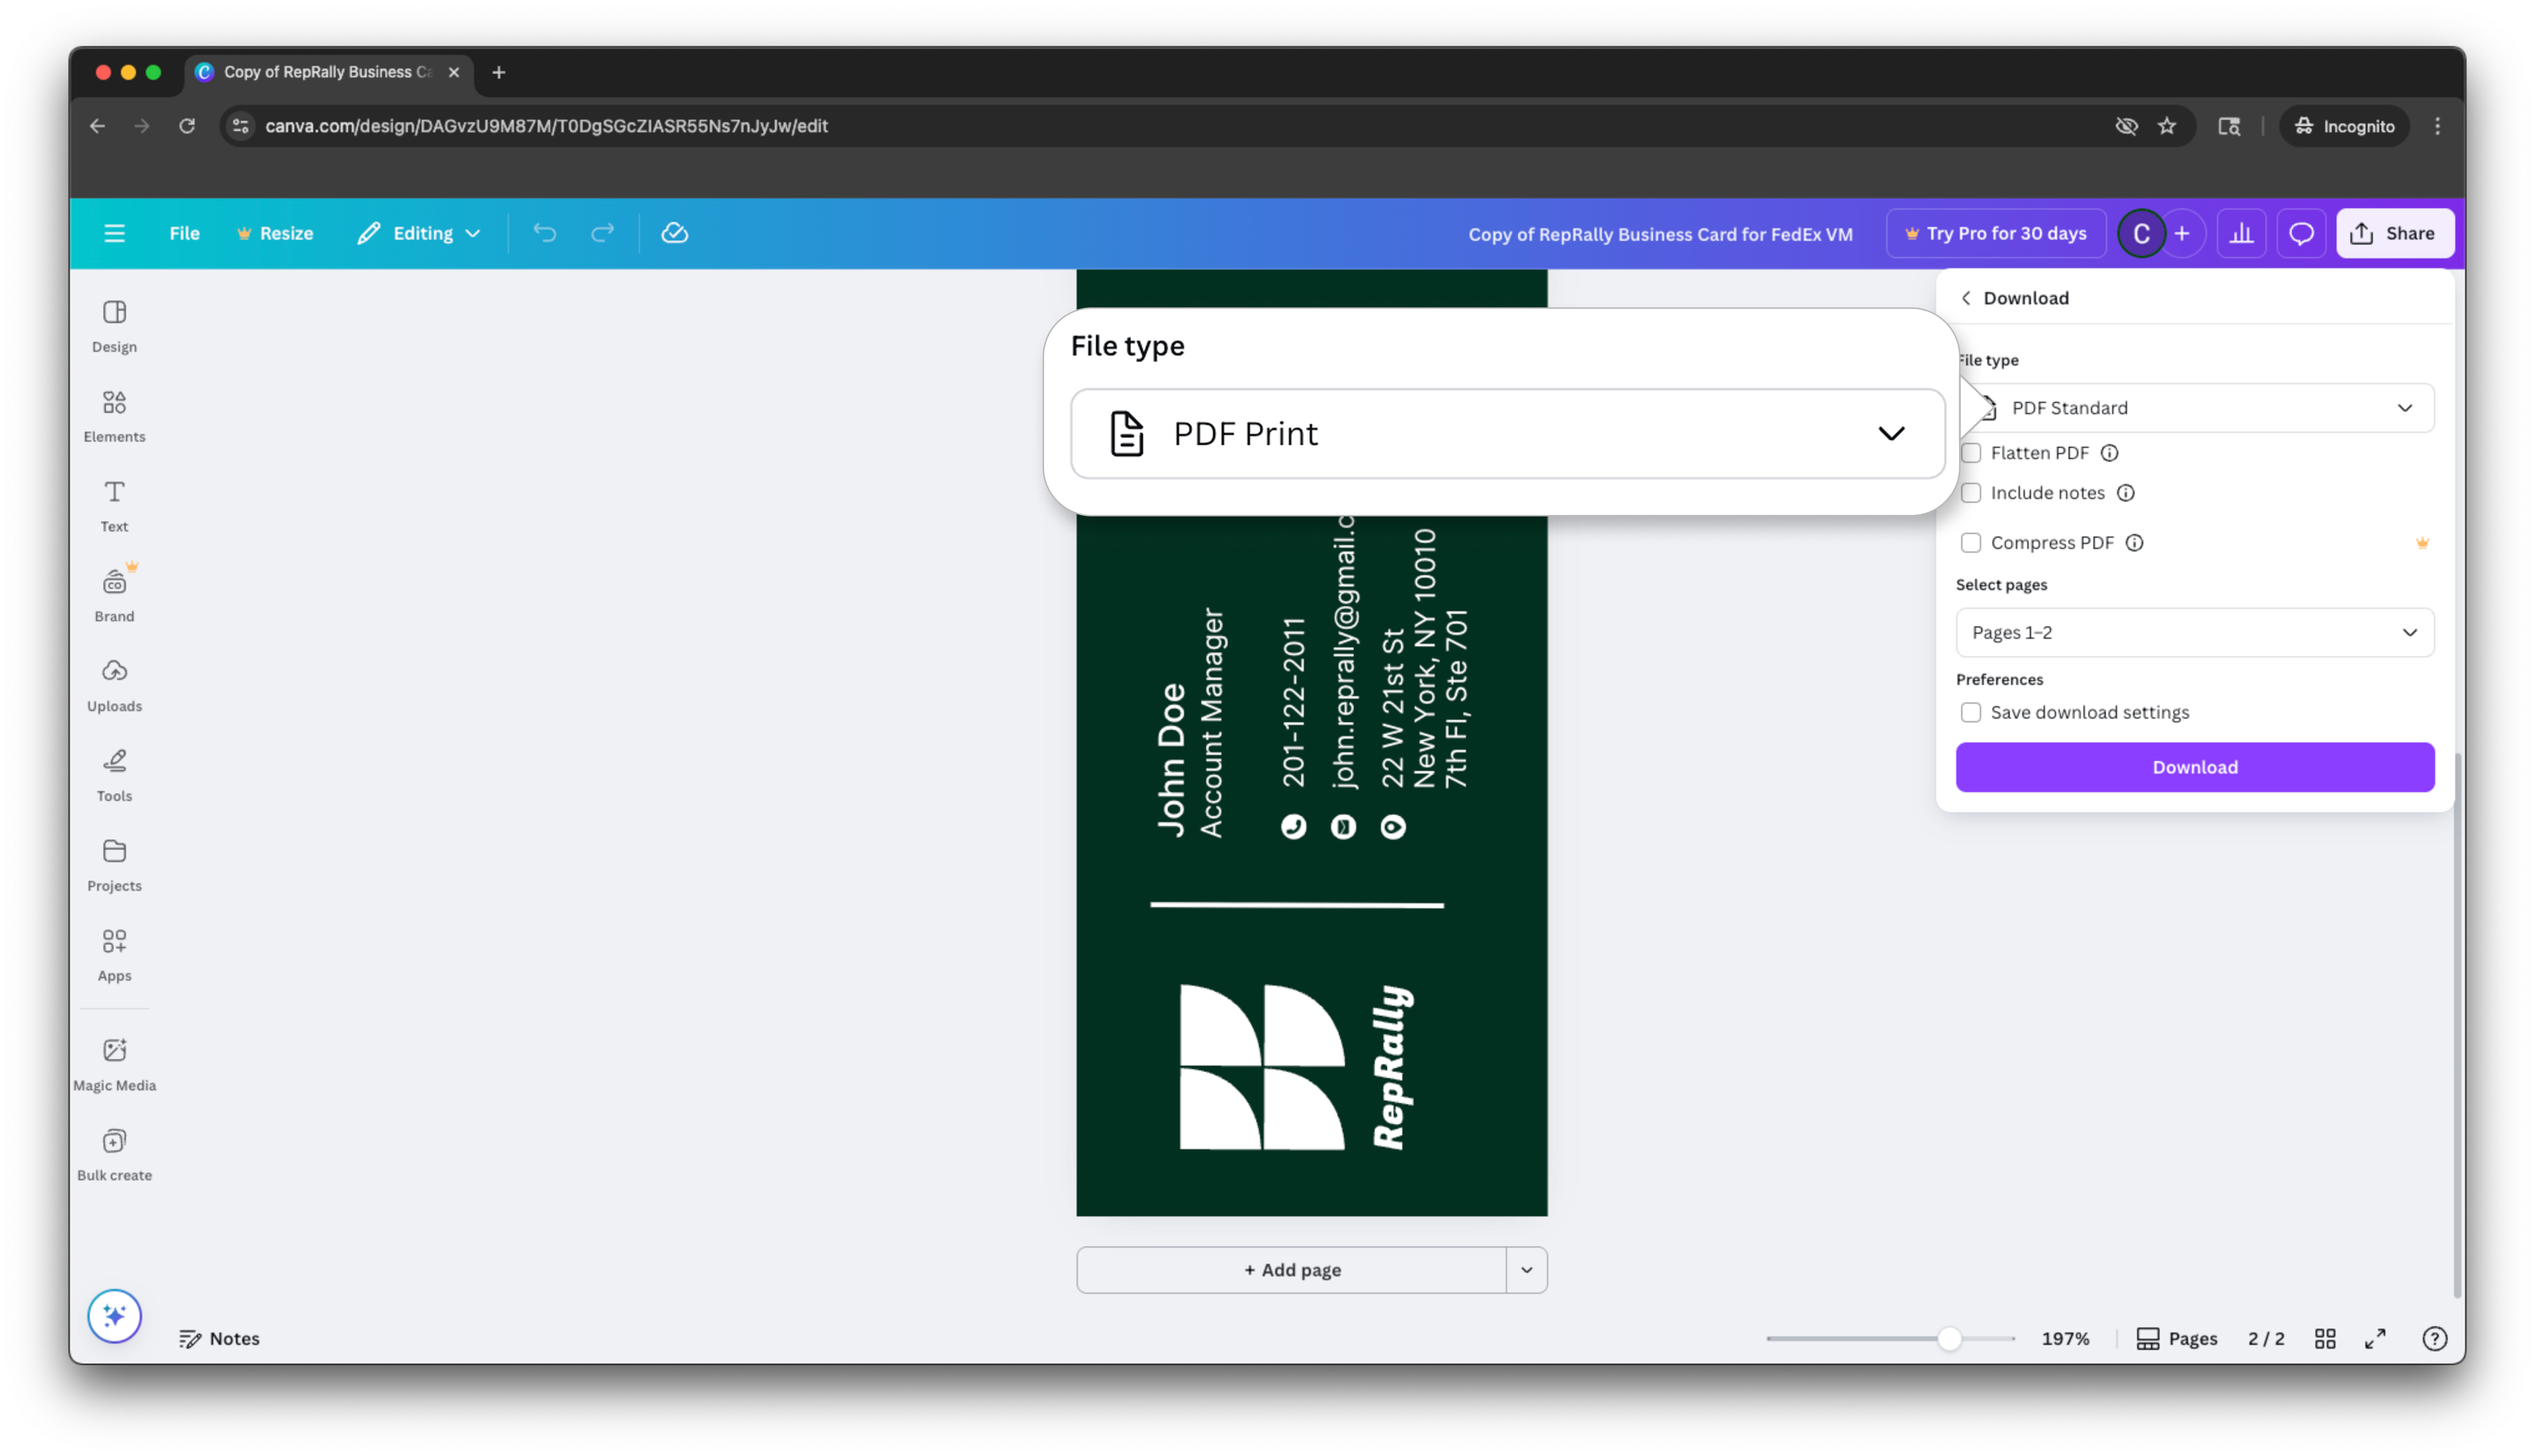Click the redo arrow
Viewport: 2535px width, 1456px height.
coord(602,233)
